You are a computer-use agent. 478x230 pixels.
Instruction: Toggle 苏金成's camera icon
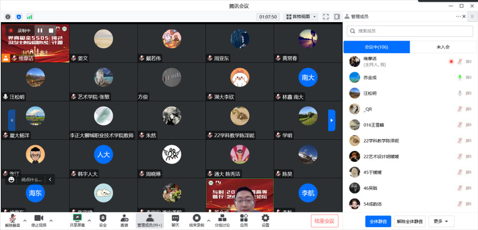468,77
